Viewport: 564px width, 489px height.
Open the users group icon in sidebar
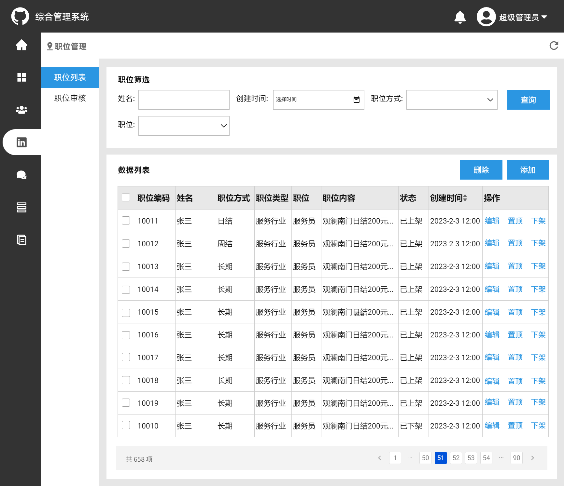point(21,110)
